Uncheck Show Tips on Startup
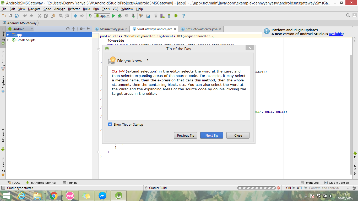The image size is (358, 201). point(110,124)
